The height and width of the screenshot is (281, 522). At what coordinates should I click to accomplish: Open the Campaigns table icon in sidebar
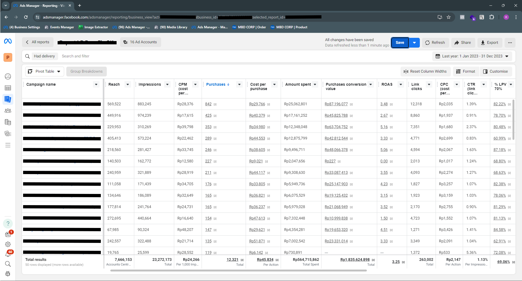tap(8, 88)
